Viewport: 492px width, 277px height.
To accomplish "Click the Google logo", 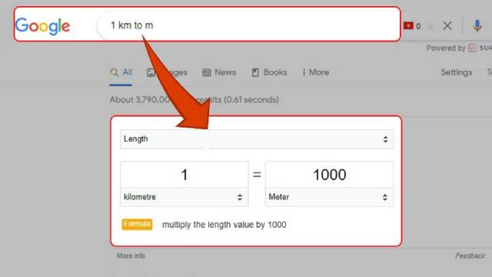I will pyautogui.click(x=42, y=25).
